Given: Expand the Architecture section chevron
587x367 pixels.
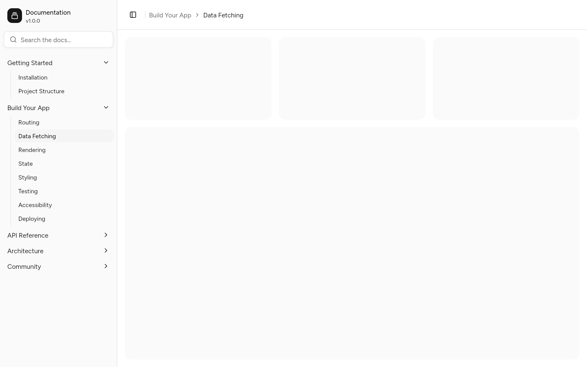Looking at the screenshot, I should click(106, 250).
